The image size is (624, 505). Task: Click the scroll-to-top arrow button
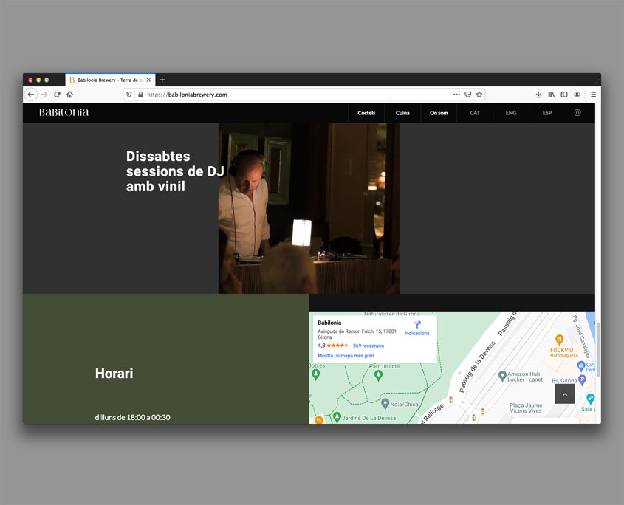[x=565, y=394]
